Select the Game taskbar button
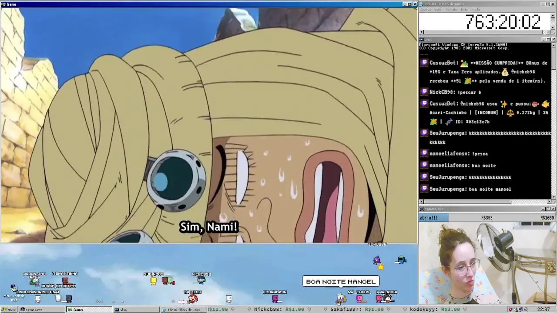The width and height of the screenshot is (557, 313). [x=89, y=310]
